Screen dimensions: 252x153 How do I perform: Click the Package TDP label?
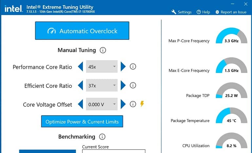click(198, 96)
